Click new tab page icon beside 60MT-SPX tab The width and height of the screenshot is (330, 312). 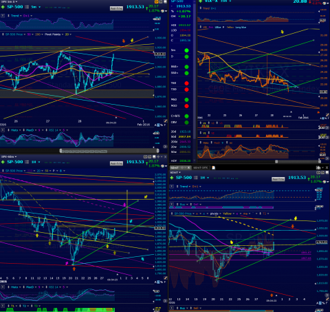coord(213,167)
